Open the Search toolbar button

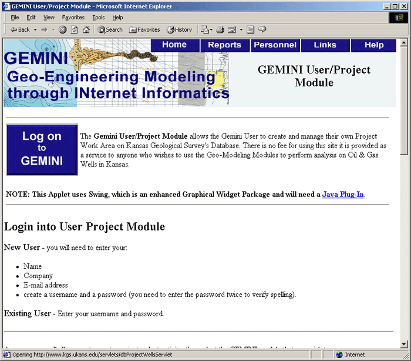point(110,29)
